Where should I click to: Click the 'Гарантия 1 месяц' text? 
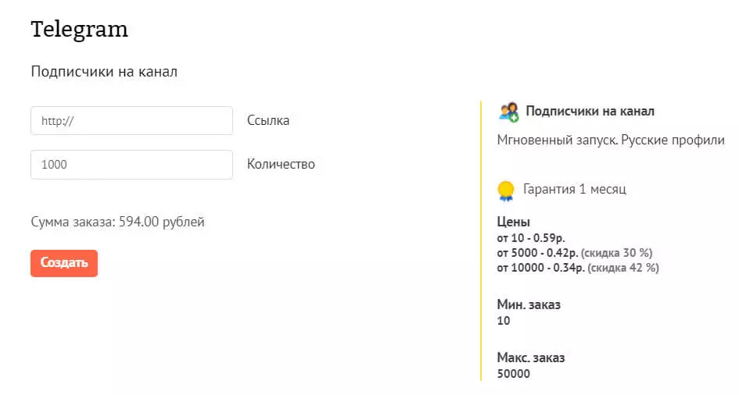tap(575, 189)
